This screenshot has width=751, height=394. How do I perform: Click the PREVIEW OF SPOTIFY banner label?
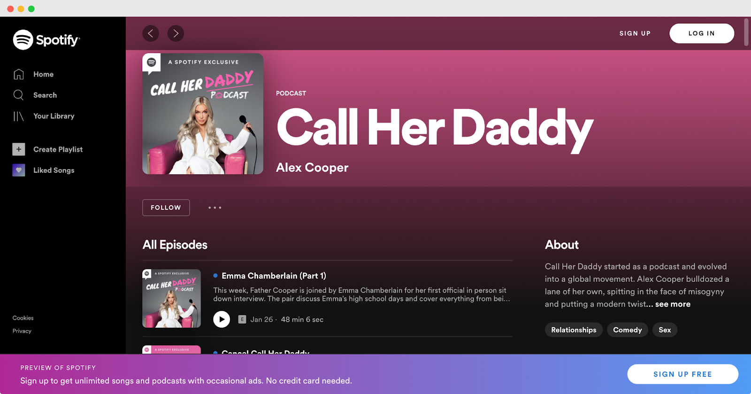pyautogui.click(x=58, y=368)
